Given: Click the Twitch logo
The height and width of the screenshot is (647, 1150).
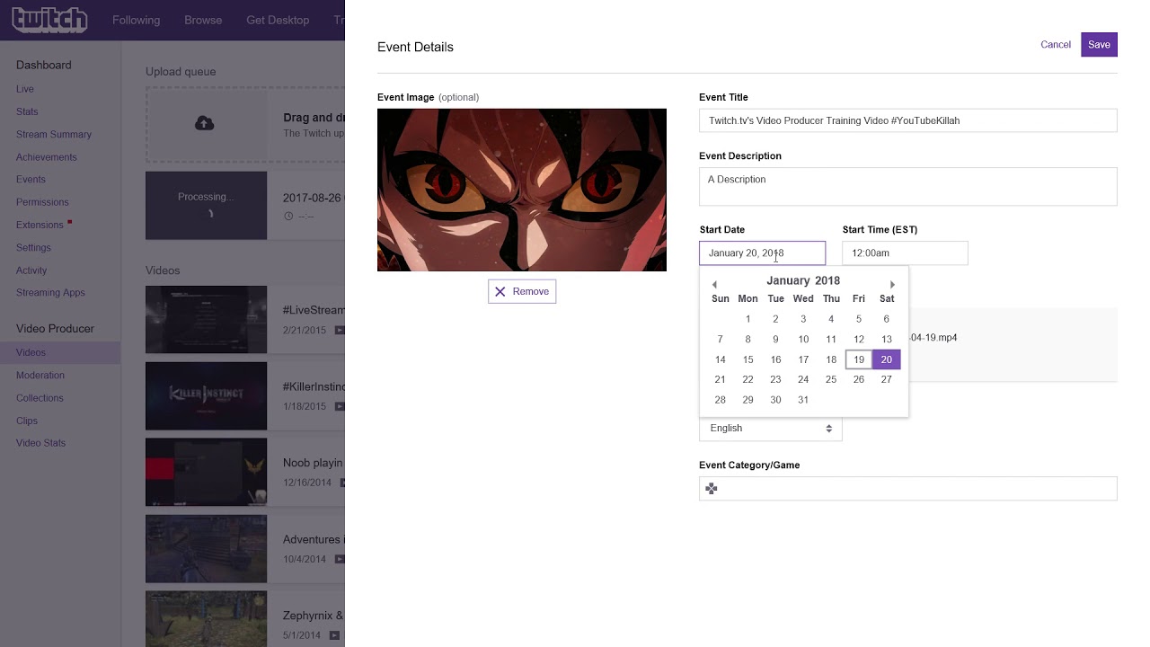Looking at the screenshot, I should 49,19.
